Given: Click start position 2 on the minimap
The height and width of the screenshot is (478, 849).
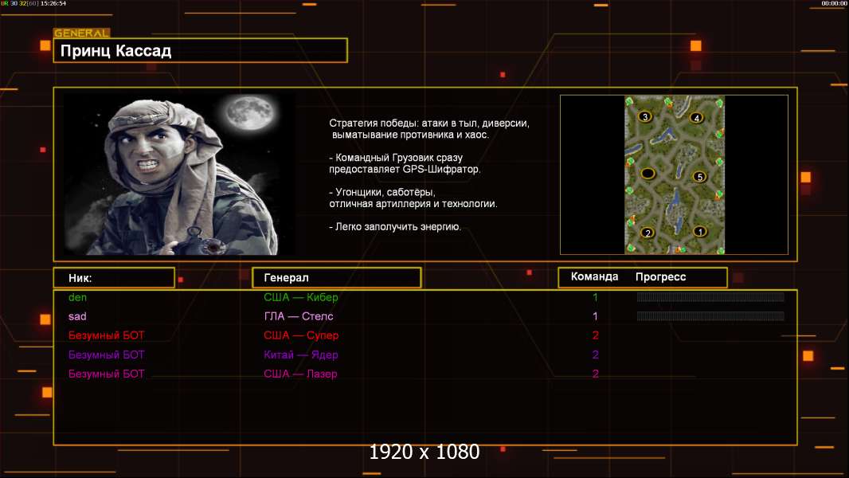Looking at the screenshot, I should [648, 233].
